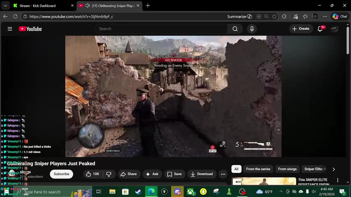Add this page to favorites star

(x=274, y=16)
